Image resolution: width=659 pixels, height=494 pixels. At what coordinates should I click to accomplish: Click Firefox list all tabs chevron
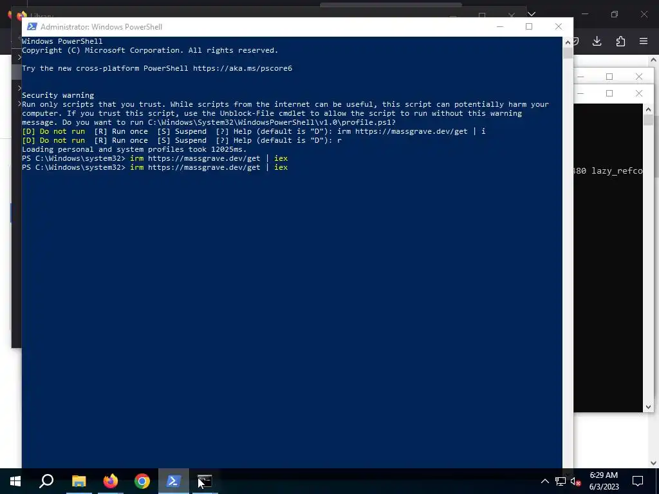(x=532, y=14)
